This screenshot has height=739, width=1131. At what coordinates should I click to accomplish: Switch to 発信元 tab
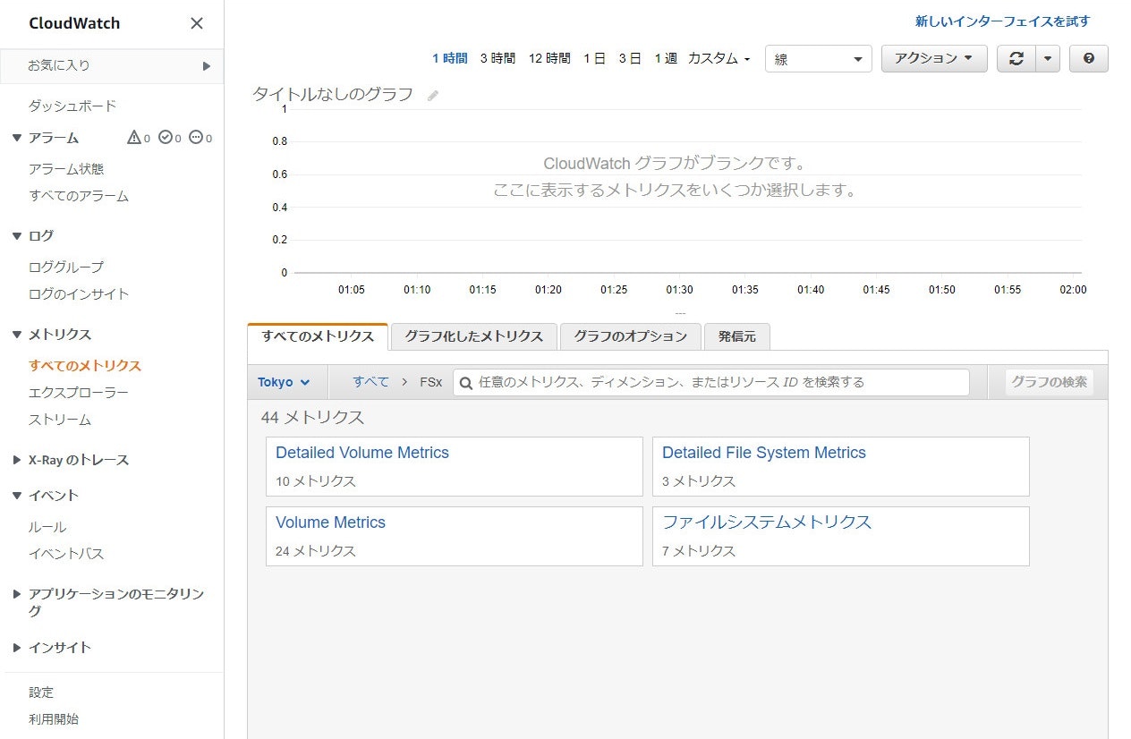737,336
